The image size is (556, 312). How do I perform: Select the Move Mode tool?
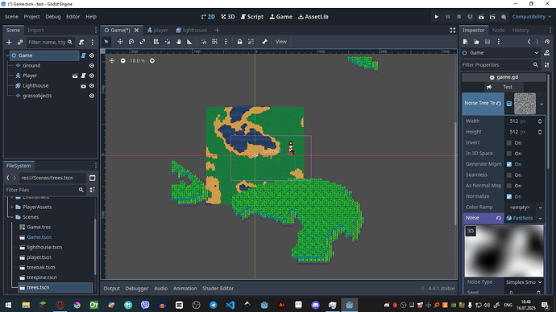tap(120, 42)
